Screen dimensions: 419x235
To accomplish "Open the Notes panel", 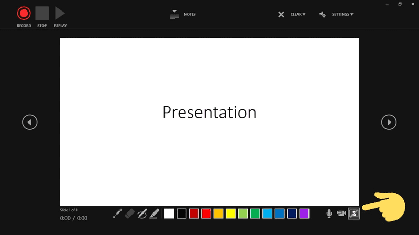I will point(183,15).
